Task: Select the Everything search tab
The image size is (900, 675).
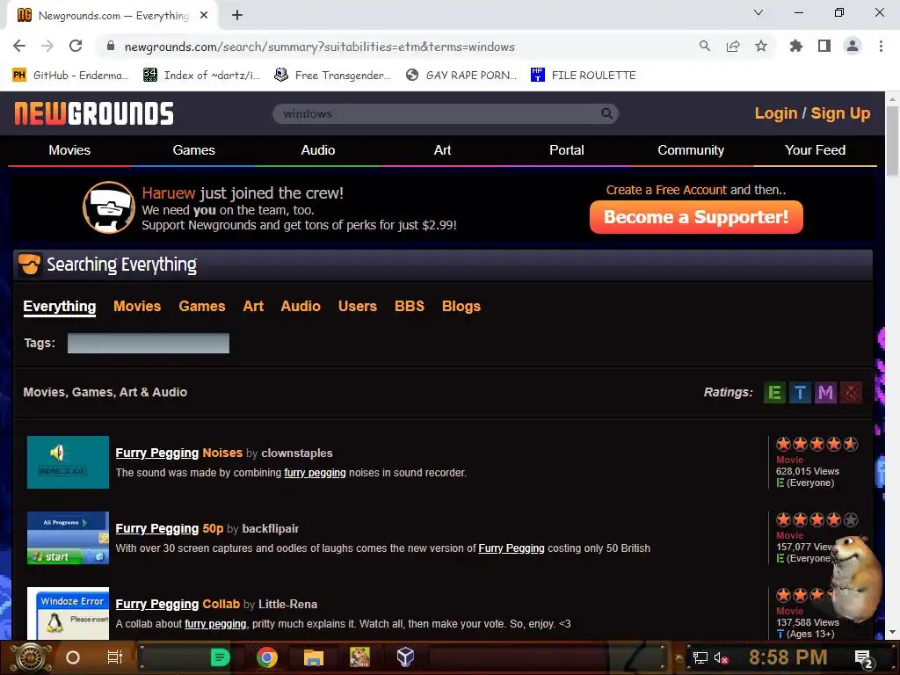Action: pos(60,307)
